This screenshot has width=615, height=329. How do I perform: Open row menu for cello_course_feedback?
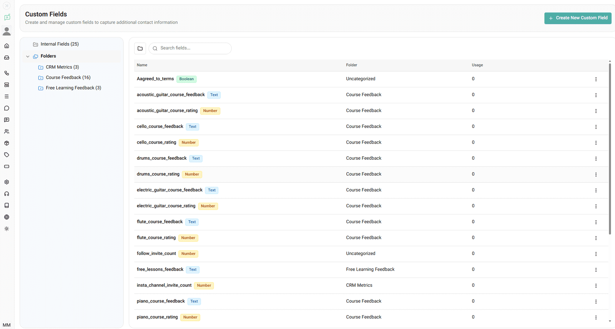pos(596,127)
